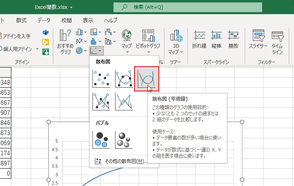The image size is (294, 186).
Task: Click the chart axis label 4.5
Action: click(55, 150)
